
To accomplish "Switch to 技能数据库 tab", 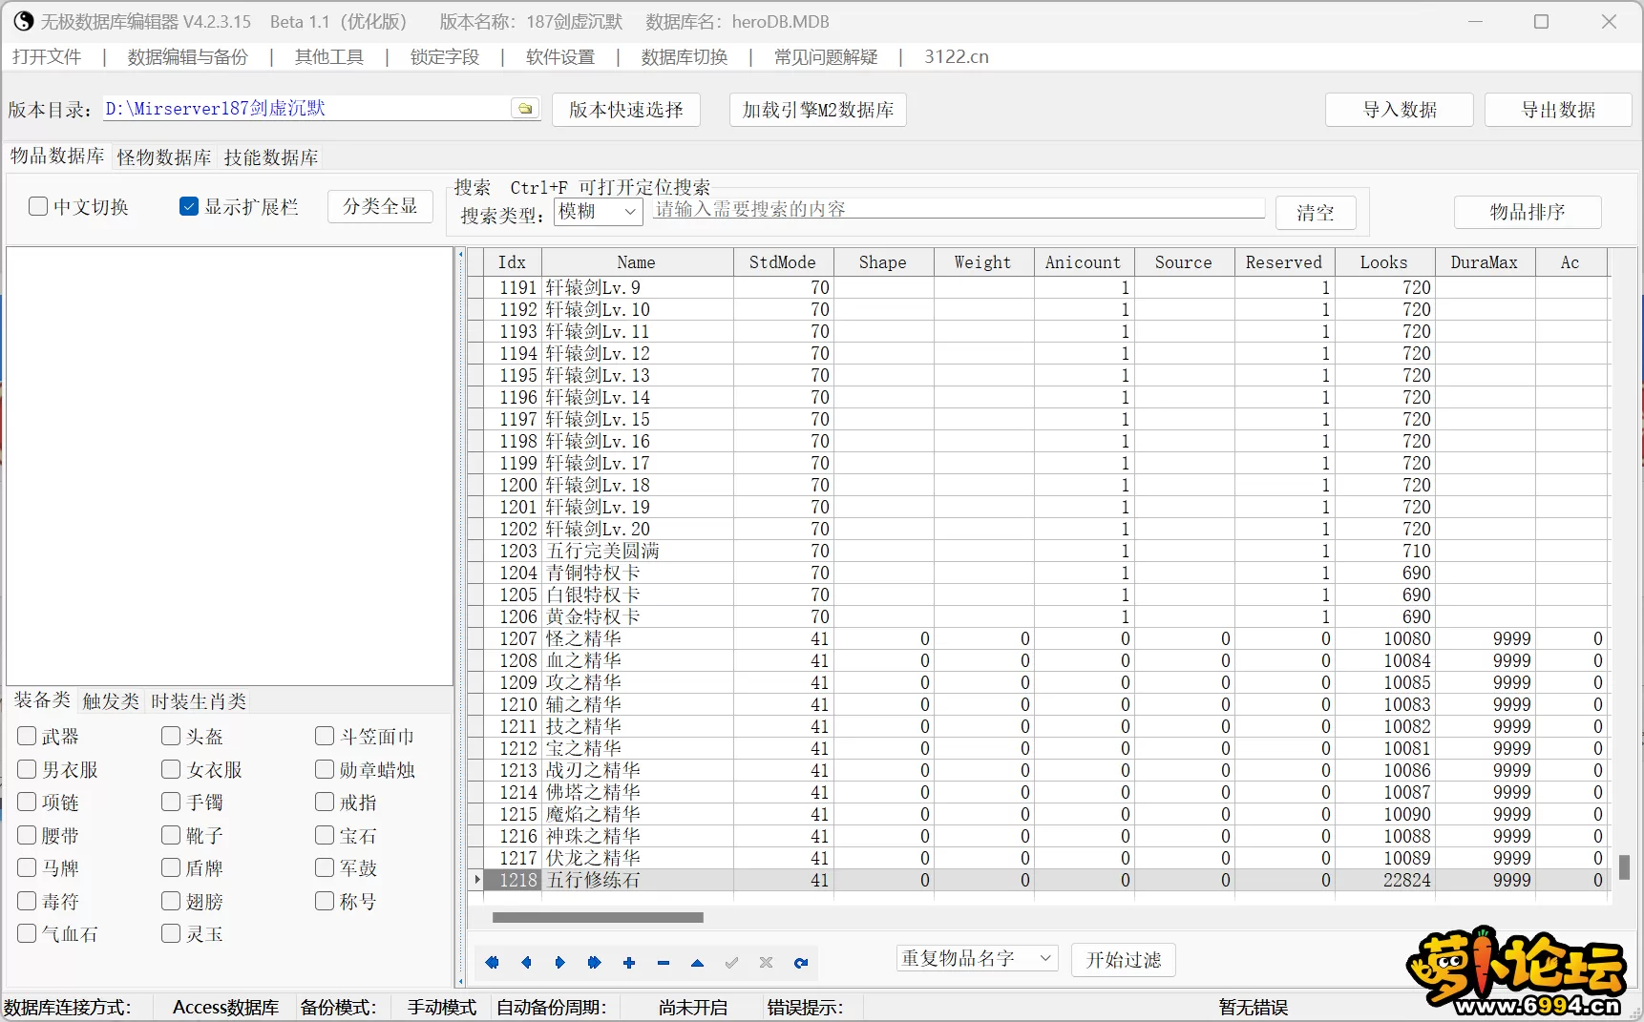I will point(271,156).
